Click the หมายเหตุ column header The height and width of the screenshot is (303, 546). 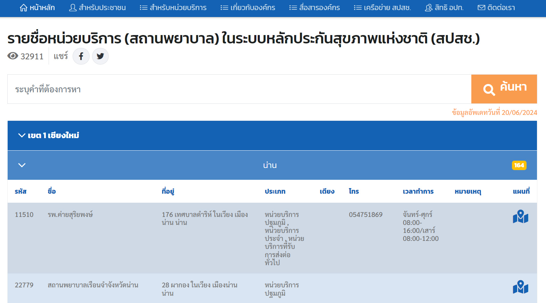468,191
